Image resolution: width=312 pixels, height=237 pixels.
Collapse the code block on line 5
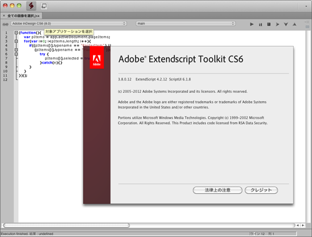click(x=16, y=50)
